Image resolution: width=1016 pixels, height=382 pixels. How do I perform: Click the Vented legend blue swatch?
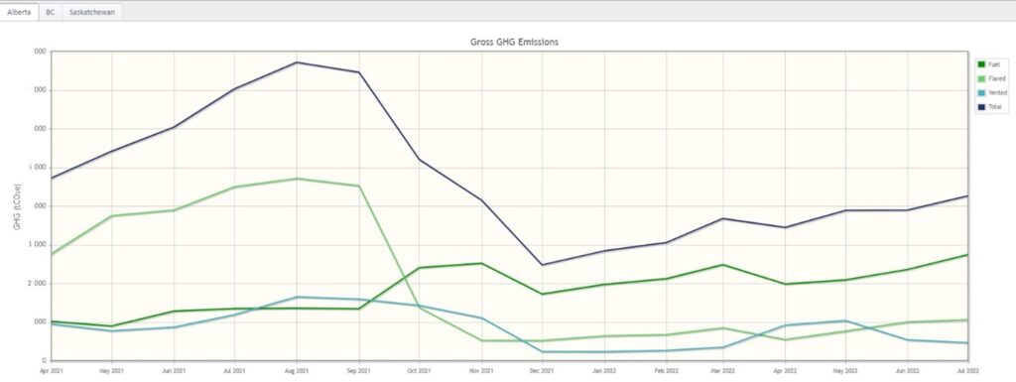tap(981, 92)
